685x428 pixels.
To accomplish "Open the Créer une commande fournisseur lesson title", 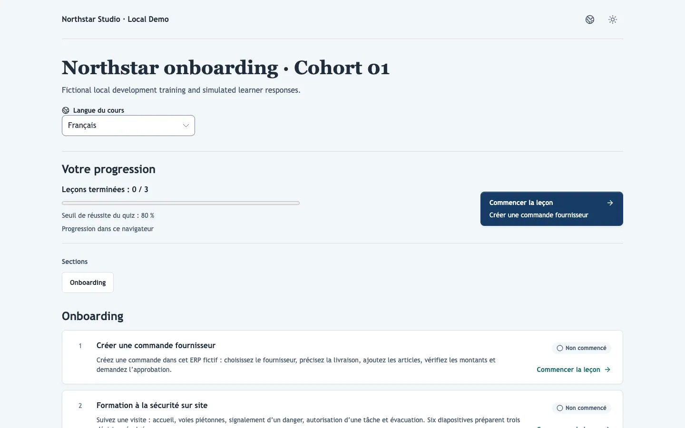I will 156,346.
